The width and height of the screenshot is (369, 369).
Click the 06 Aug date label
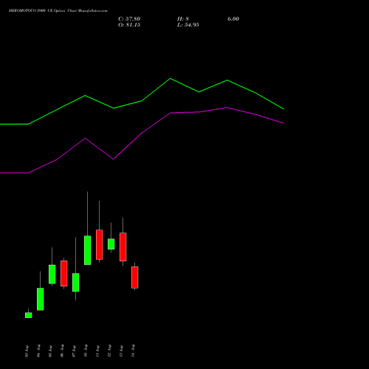click(x=62, y=351)
